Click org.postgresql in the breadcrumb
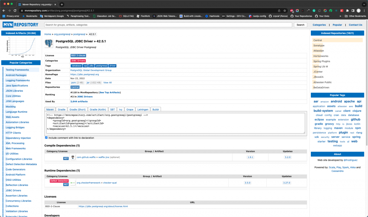The image size is (368, 217). tap(62, 34)
